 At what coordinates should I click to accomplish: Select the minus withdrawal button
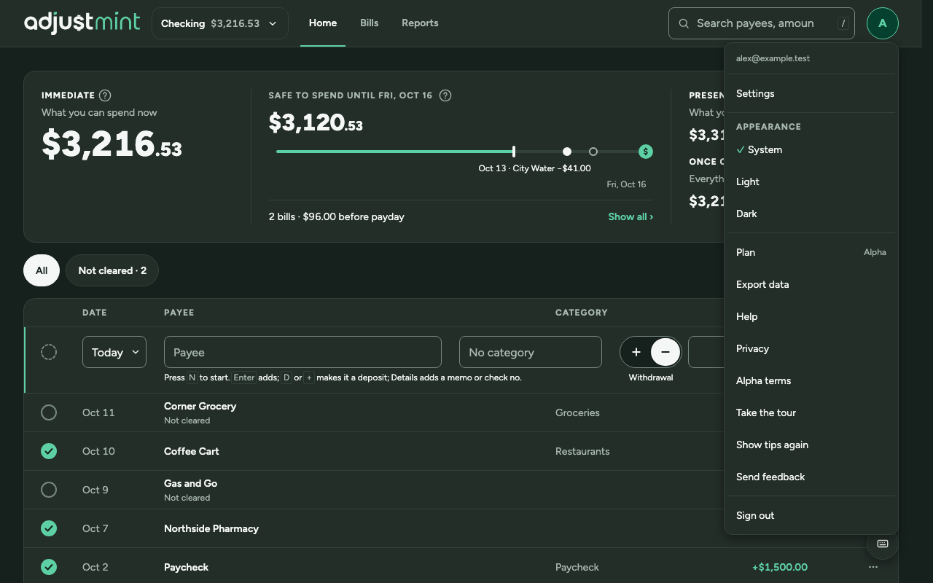pos(665,352)
